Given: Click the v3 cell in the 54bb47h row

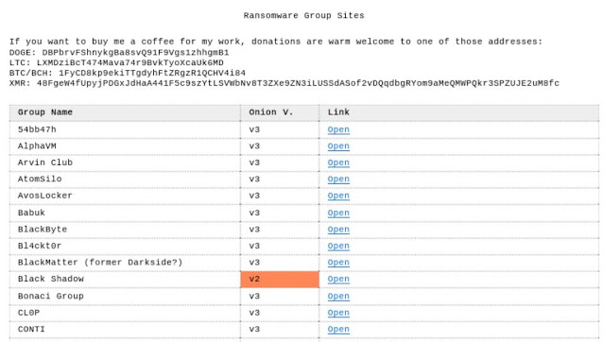Looking at the screenshot, I should coord(280,129).
